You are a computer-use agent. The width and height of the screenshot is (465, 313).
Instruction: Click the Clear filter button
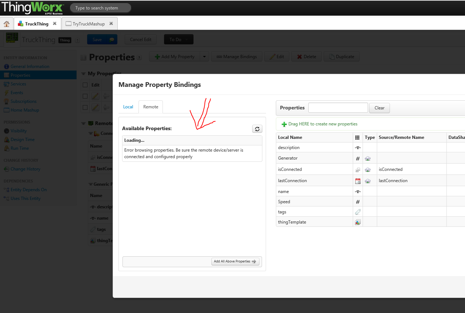379,108
